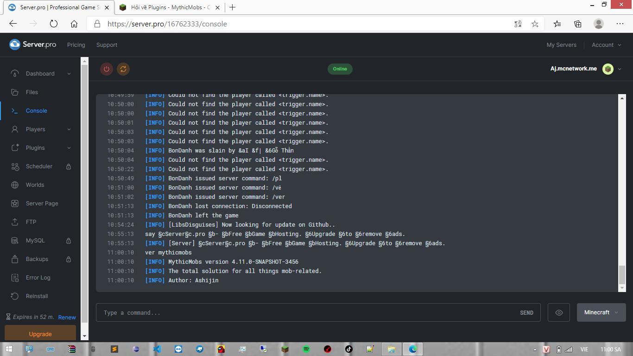Viewport: 633px width, 356px height.
Task: Refresh the browser page
Action: point(53,24)
